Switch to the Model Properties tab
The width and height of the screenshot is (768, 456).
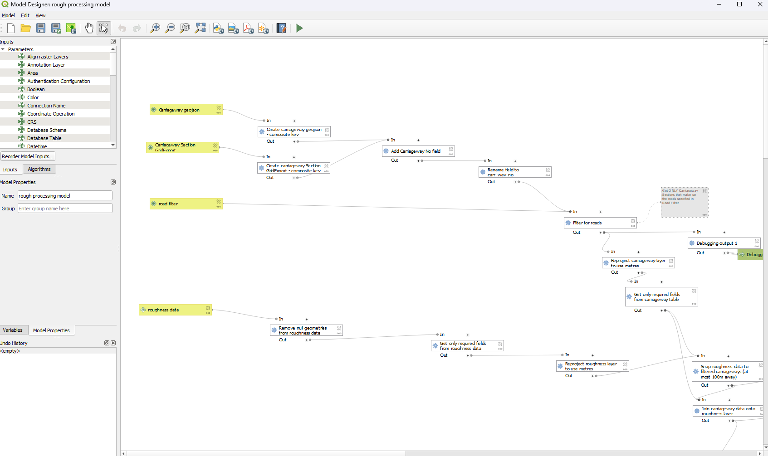(51, 330)
